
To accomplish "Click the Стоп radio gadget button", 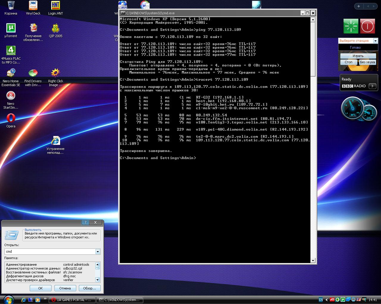I will (348, 62).
